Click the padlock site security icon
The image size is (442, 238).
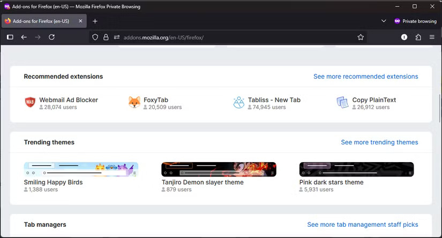106,37
